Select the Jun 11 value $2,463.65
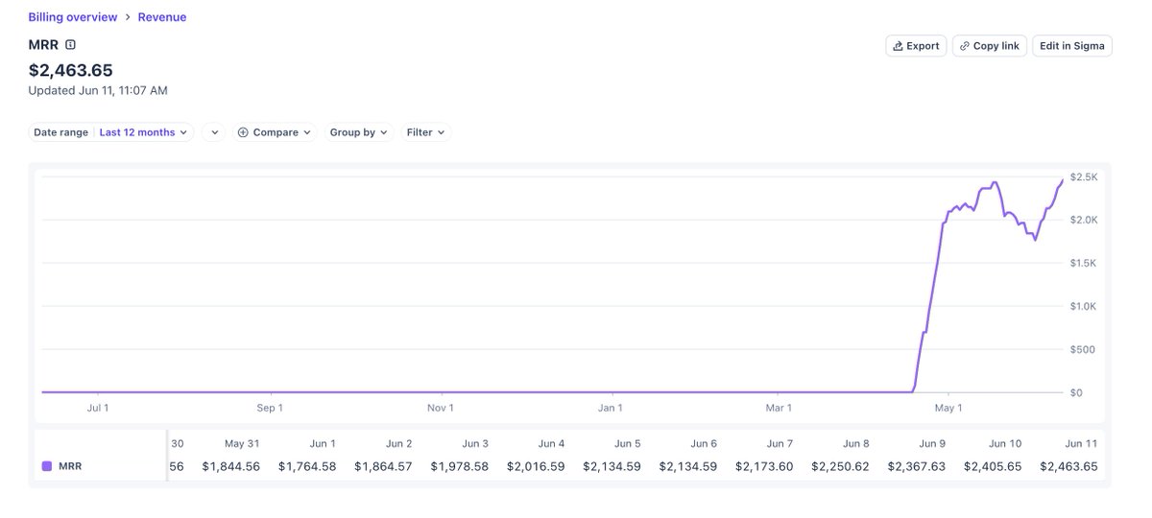Screen dimensions: 1152x518 (1069, 467)
